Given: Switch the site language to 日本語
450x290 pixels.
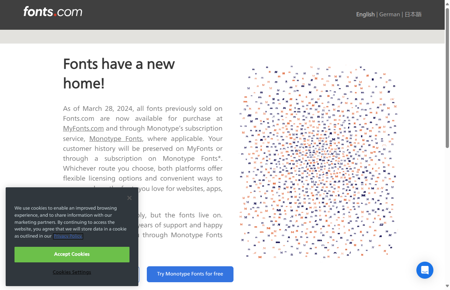Looking at the screenshot, I should (x=413, y=14).
